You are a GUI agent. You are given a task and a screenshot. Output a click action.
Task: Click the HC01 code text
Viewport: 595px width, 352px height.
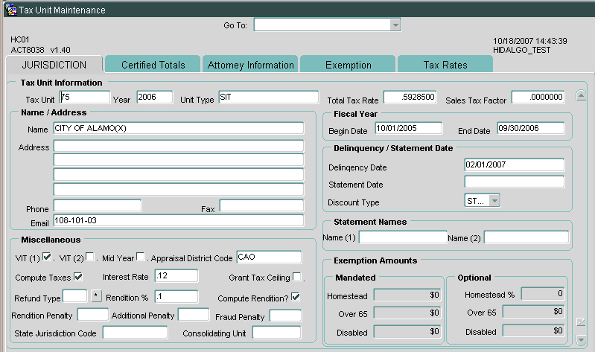coord(19,39)
